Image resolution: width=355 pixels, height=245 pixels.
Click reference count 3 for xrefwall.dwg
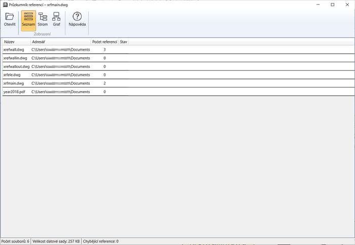tap(104, 50)
